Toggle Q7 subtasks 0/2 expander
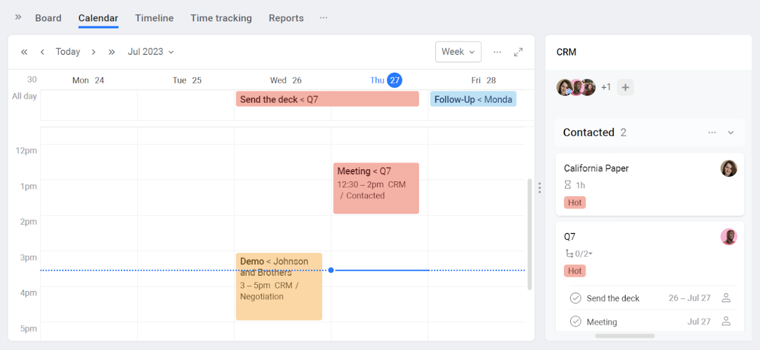The width and height of the screenshot is (760, 350). [x=581, y=254]
